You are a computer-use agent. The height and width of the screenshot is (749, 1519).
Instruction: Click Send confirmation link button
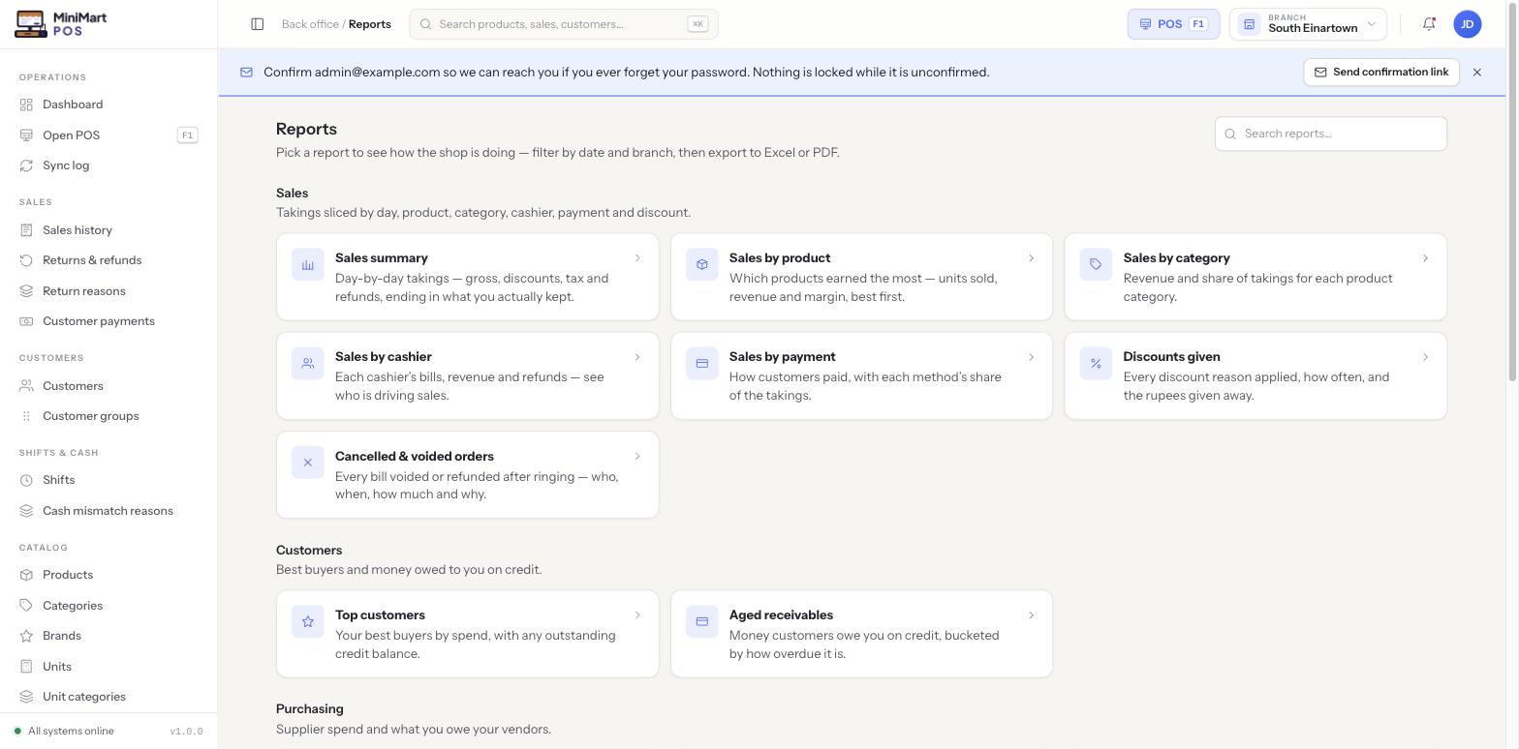(x=1381, y=73)
